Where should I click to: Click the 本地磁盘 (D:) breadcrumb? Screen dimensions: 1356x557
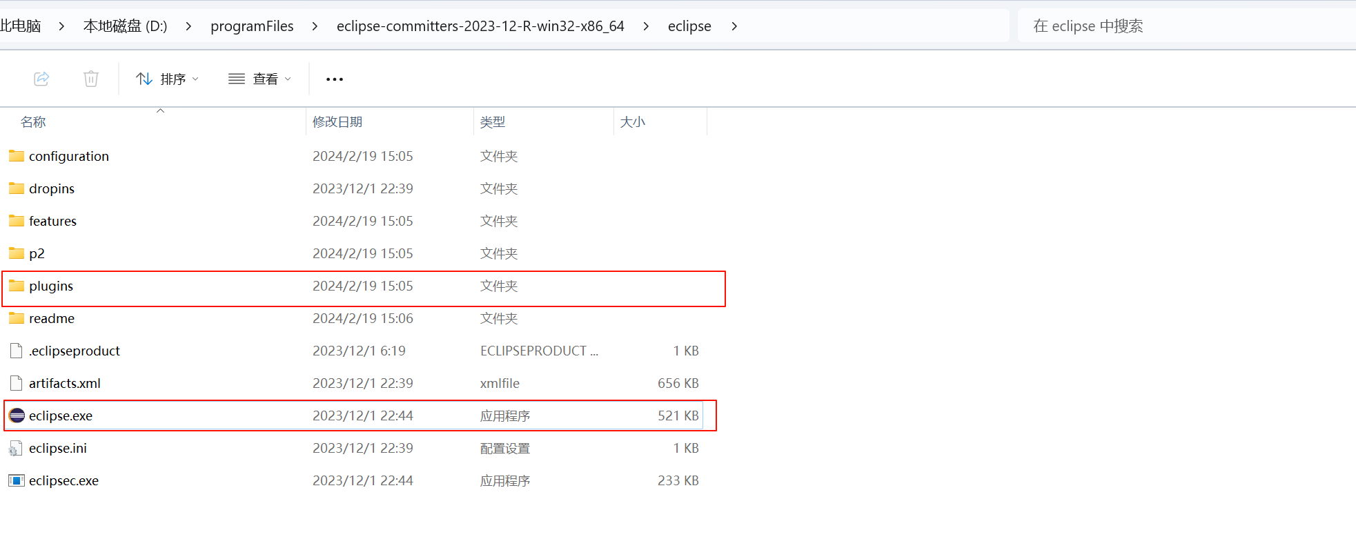point(126,26)
